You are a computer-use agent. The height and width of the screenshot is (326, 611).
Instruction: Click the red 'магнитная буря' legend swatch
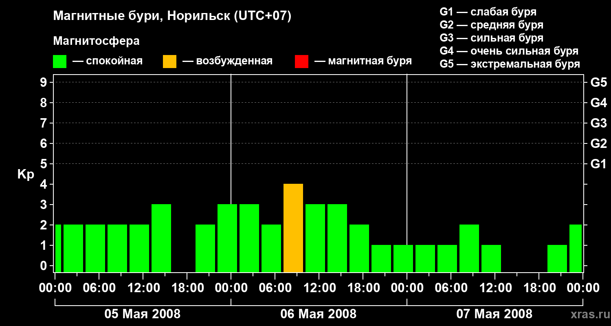click(x=301, y=62)
